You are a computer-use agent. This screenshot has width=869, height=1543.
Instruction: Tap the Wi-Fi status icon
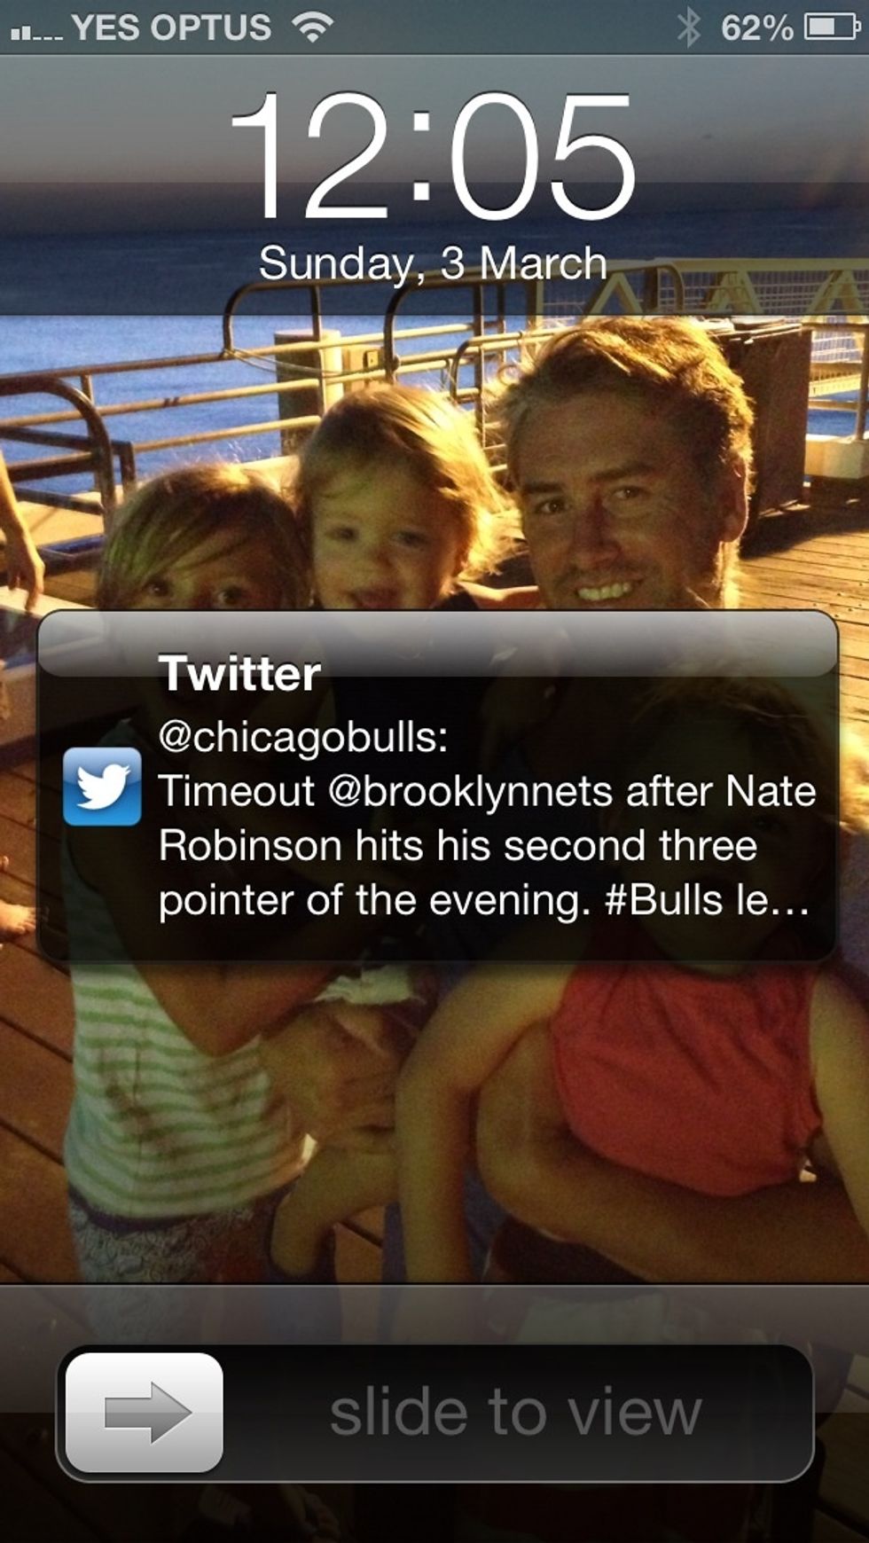point(312,27)
